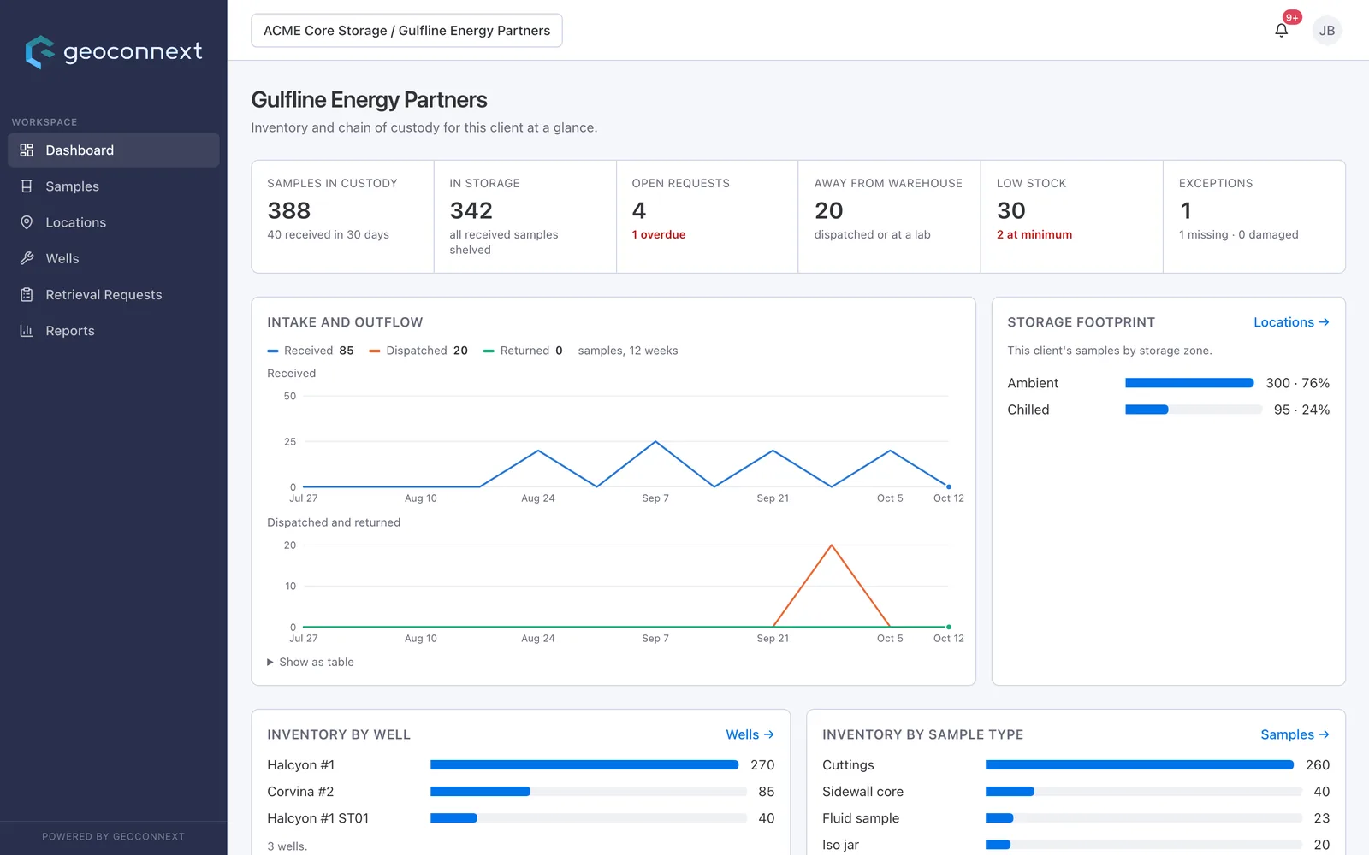Click the Samples icon in sidebar
This screenshot has height=855, width=1369.
point(27,186)
